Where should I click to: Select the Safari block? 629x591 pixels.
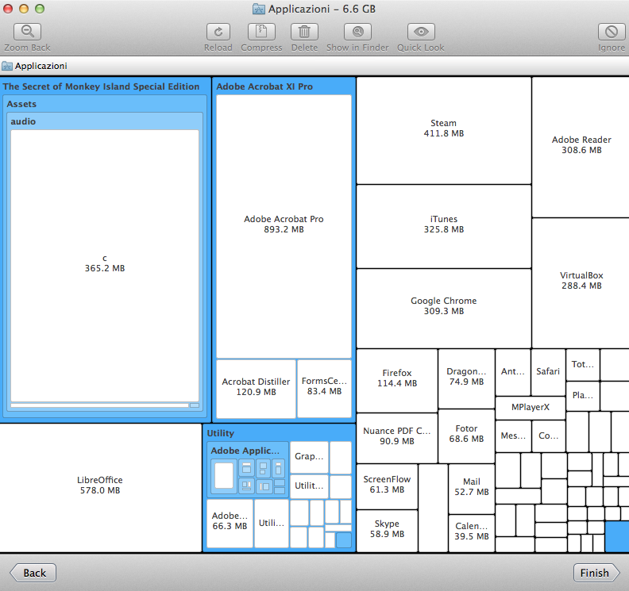pos(548,372)
